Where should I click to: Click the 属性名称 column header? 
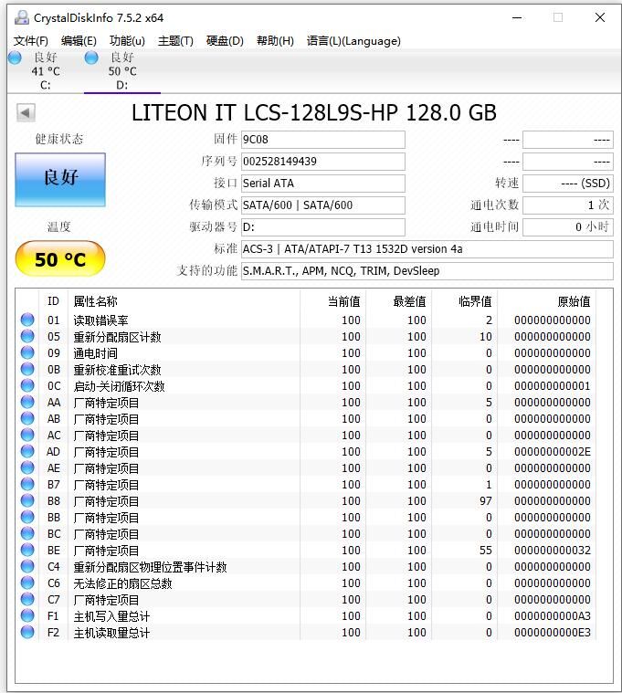coord(184,301)
